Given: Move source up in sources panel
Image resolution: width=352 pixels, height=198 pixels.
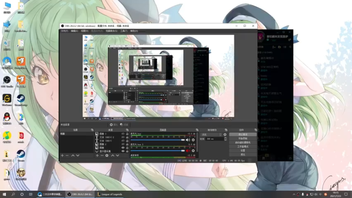Looking at the screenshot, I should pos(113,155).
